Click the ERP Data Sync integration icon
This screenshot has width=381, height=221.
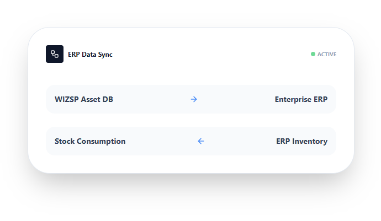coord(55,54)
